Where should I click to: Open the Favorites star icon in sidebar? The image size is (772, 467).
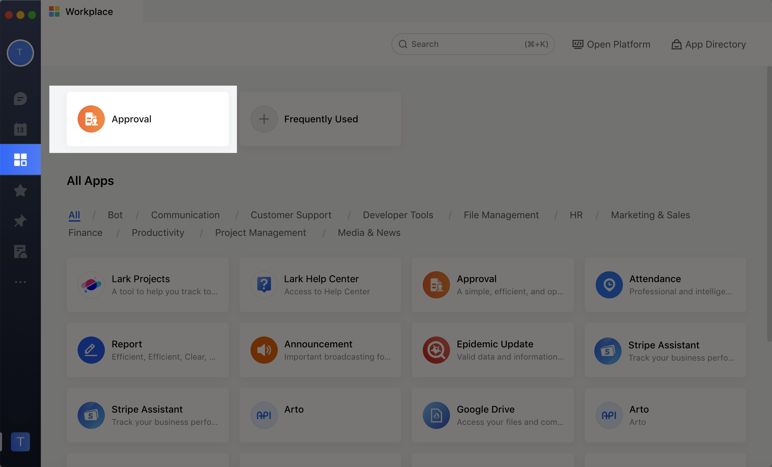(x=20, y=190)
